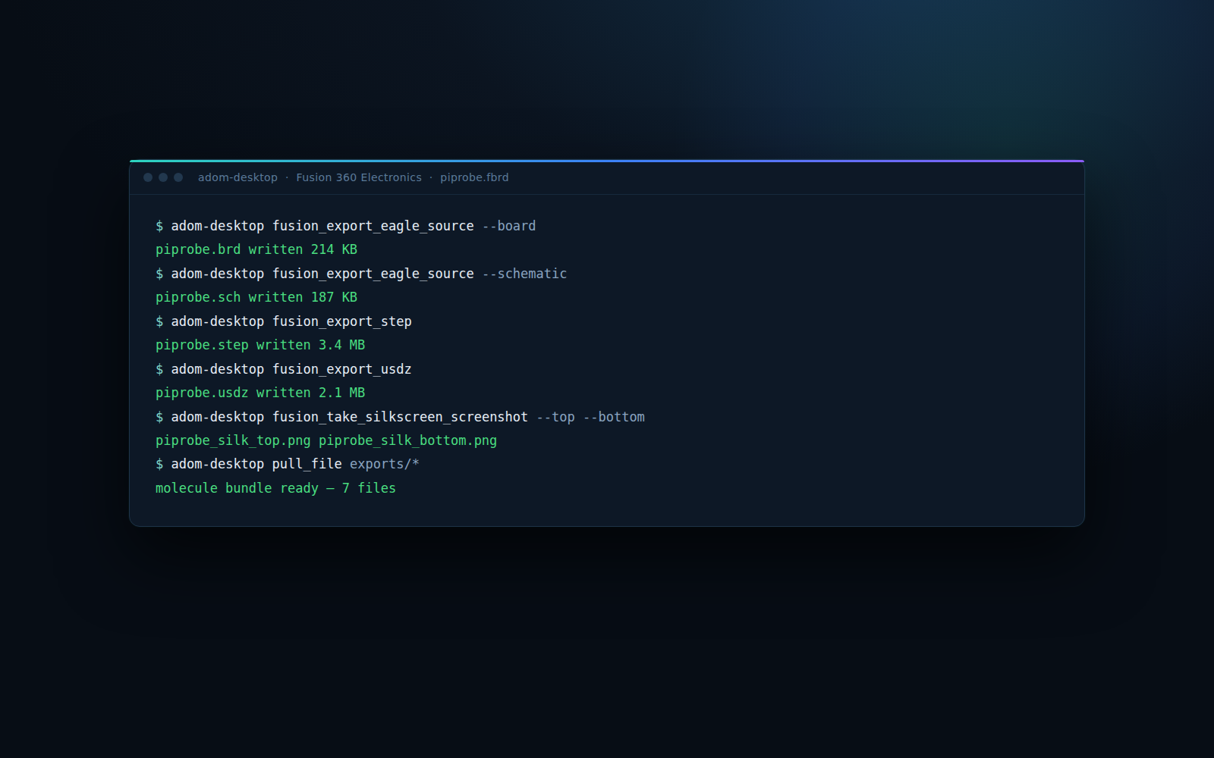Click the --bottom flag in silkscreen command

tap(614, 417)
